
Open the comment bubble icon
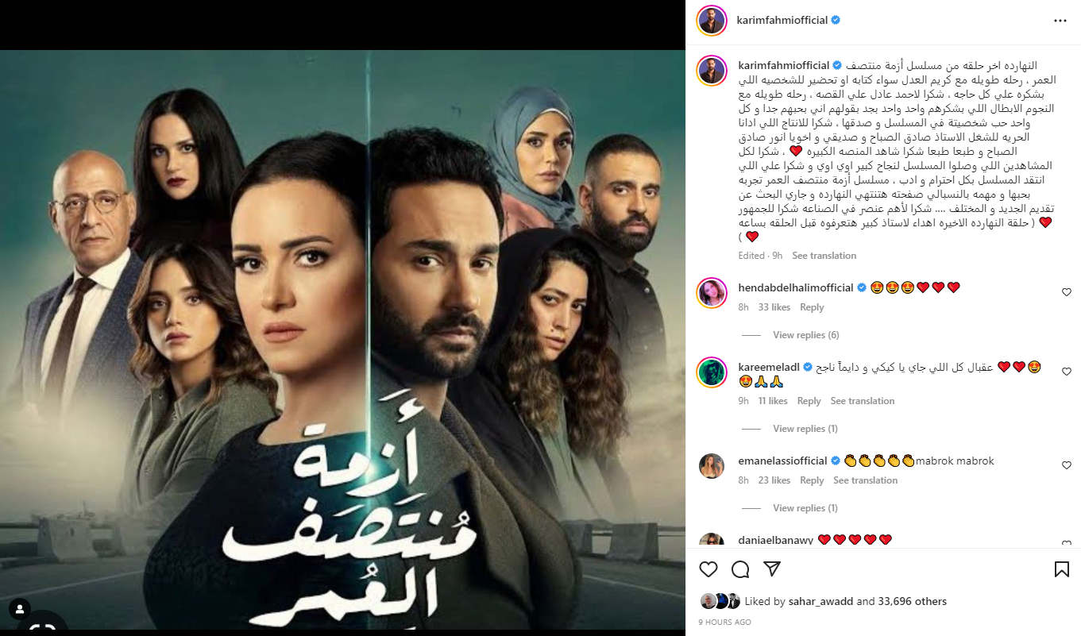click(x=740, y=569)
